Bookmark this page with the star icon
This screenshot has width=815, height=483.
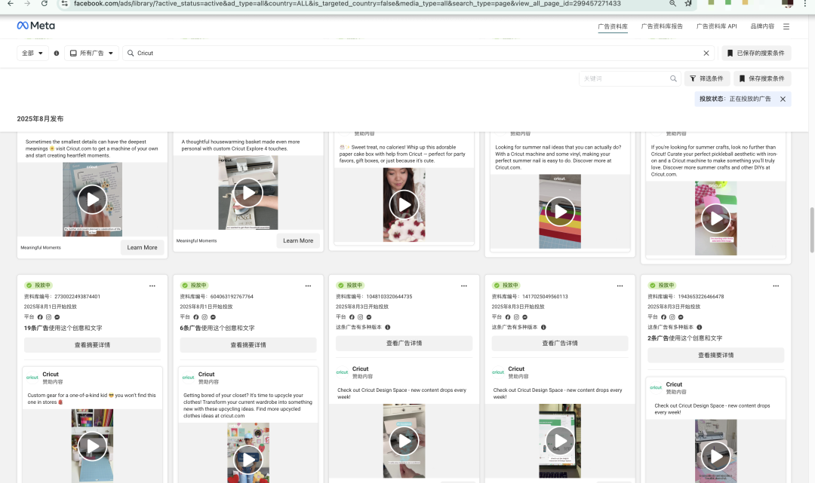688,4
